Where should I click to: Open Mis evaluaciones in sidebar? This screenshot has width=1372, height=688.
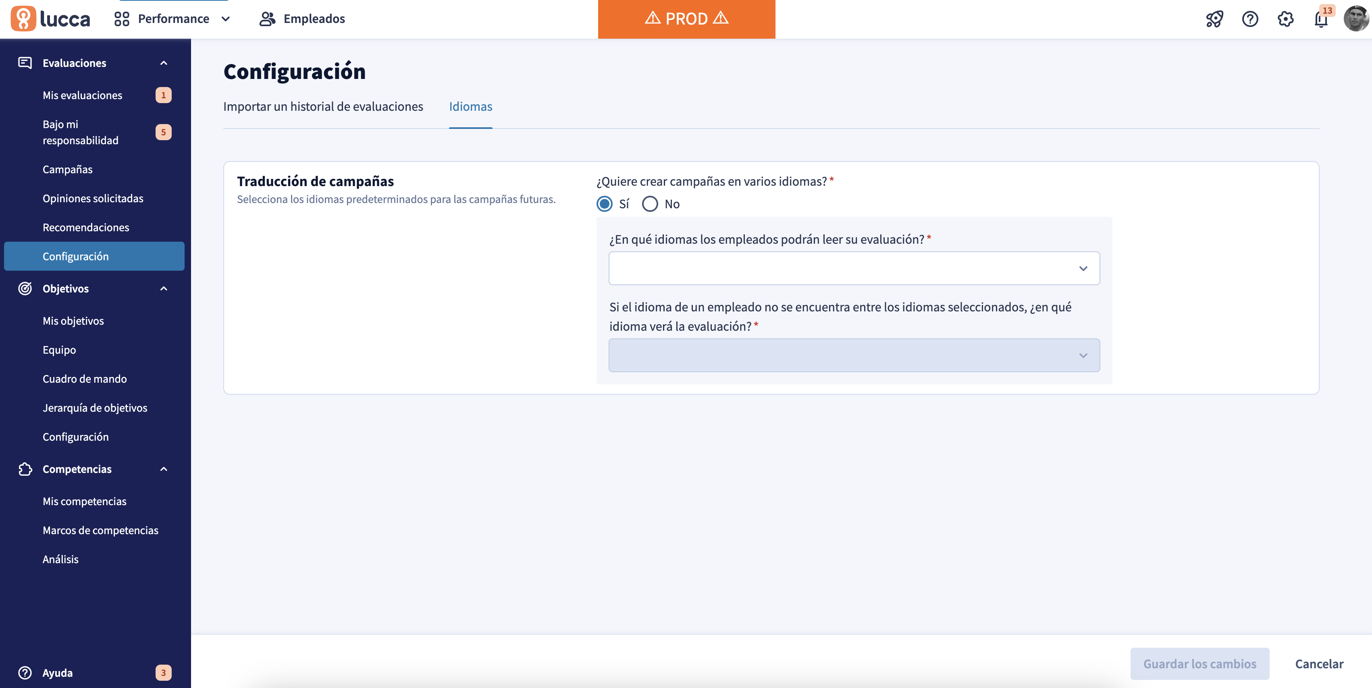point(94,95)
